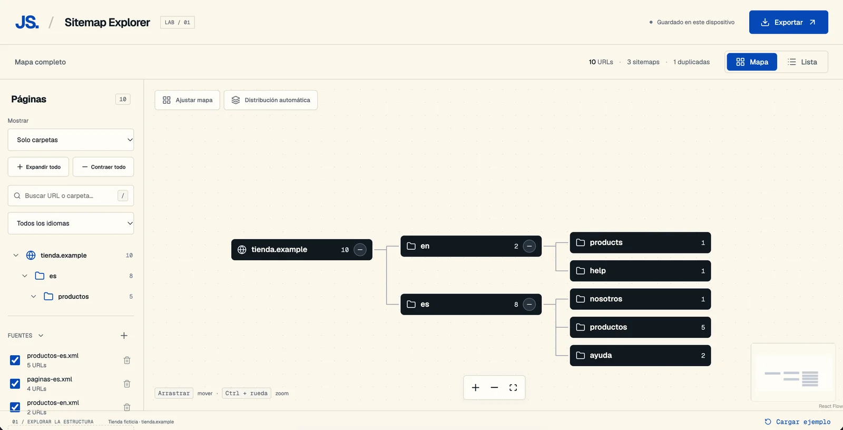Viewport: 843px width, 430px height.
Task: Open the Todos los idiomas dropdown
Action: (x=71, y=223)
